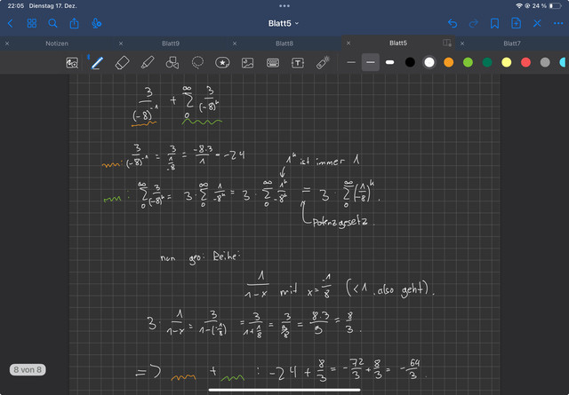
Task: Choose the thickest stroke width
Action: 389,63
